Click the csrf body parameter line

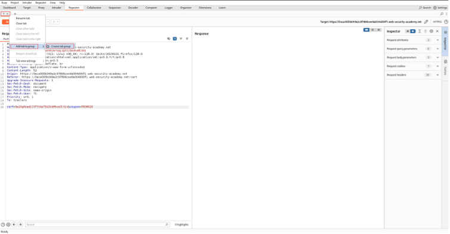pos(50,107)
